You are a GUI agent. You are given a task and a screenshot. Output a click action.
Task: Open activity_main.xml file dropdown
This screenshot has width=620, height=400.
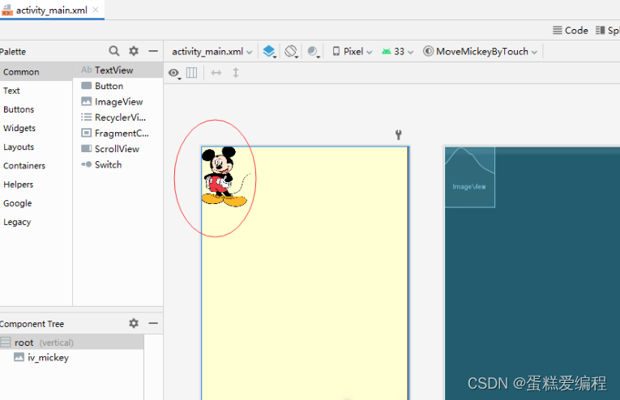pos(212,52)
